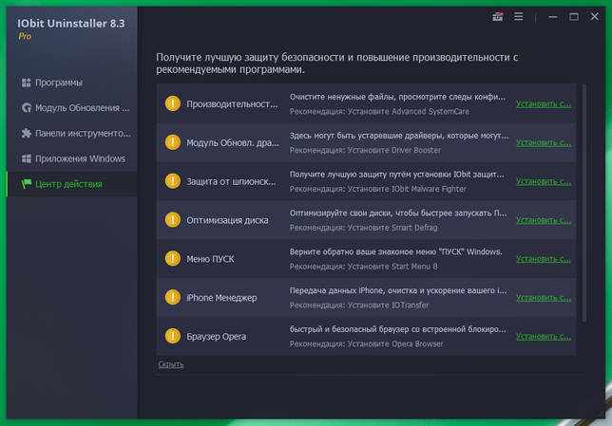Click warning icon beside Браузер Opera

click(x=173, y=336)
